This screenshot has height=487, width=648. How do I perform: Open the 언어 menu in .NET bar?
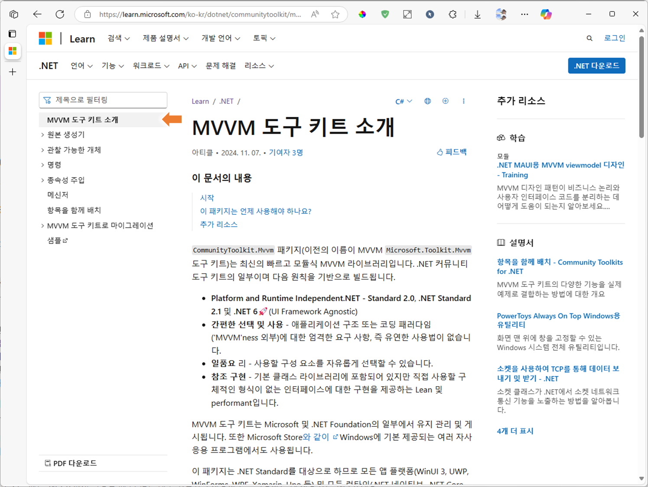click(x=81, y=66)
